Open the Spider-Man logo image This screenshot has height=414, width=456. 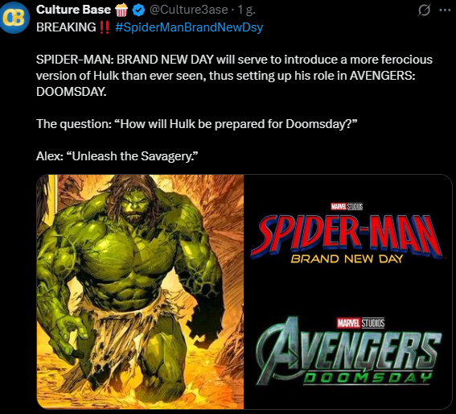click(x=347, y=238)
